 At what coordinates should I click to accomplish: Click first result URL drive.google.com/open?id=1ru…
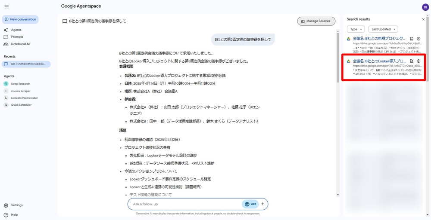(387, 43)
